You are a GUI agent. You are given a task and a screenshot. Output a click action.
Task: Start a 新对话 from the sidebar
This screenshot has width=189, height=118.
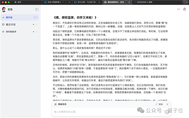tap(20, 18)
